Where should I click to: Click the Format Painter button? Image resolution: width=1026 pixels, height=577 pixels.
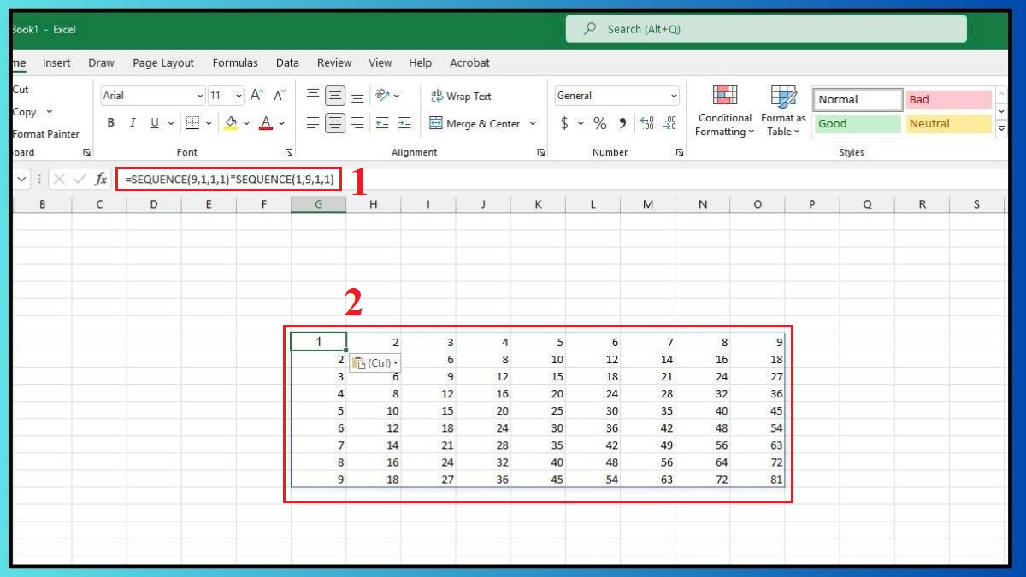[x=45, y=134]
